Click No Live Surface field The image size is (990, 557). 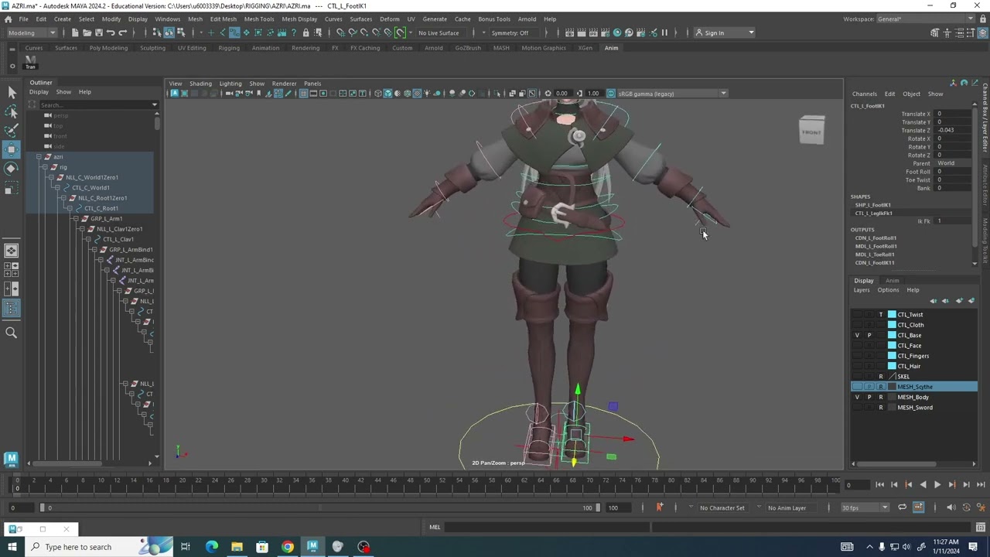[442, 32]
